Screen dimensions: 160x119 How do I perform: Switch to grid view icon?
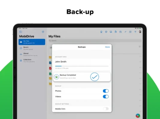(130, 32)
